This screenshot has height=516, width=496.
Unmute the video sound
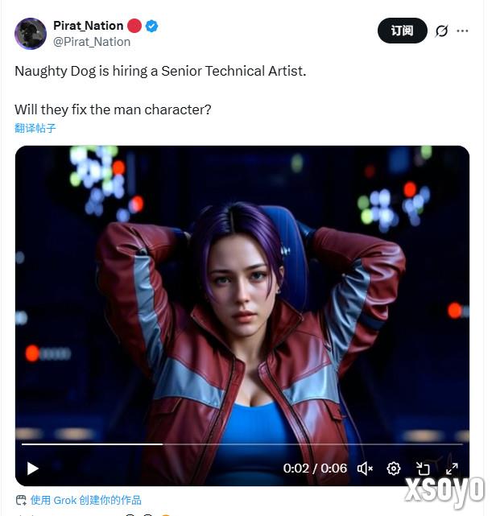coord(365,469)
